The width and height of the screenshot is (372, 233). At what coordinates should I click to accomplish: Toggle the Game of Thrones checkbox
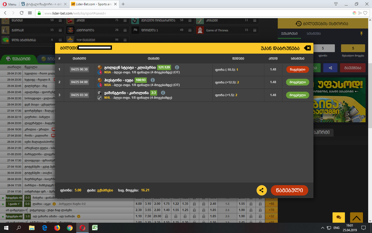254,30
